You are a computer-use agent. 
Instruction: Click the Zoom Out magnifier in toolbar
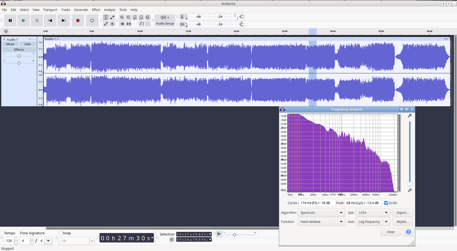pyautogui.click(x=129, y=17)
